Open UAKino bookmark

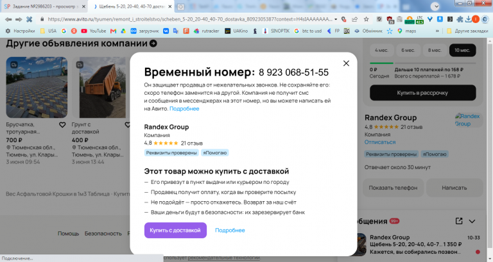coord(236,31)
